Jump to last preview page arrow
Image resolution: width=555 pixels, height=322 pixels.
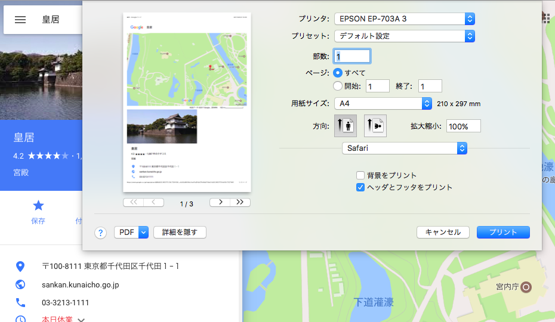(240, 202)
